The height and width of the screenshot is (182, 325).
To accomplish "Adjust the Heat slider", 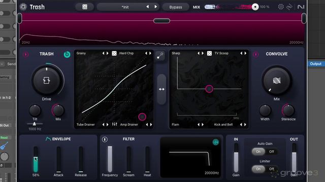I will [x=147, y=159].
